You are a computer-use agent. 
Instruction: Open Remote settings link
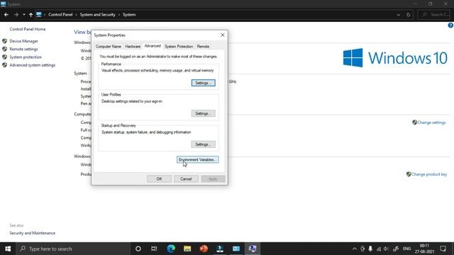23,49
